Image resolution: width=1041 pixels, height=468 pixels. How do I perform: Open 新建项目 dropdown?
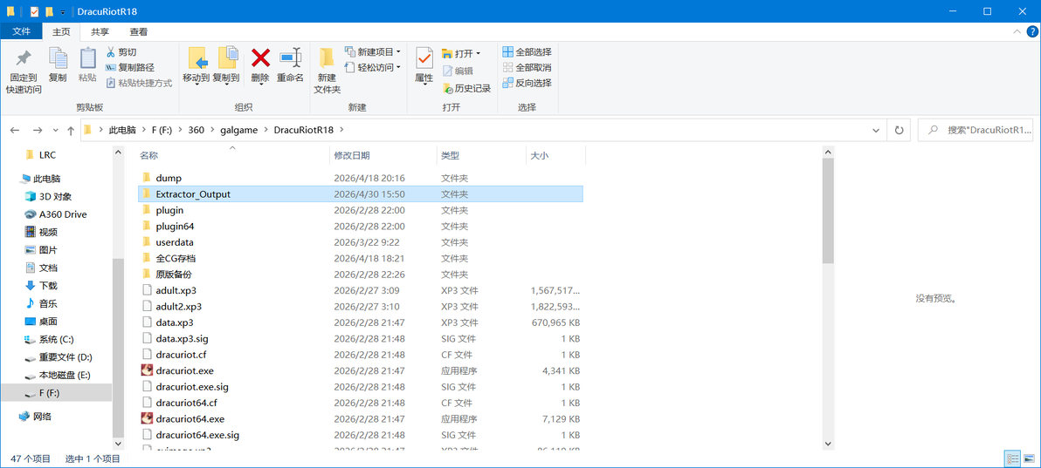tap(372, 51)
